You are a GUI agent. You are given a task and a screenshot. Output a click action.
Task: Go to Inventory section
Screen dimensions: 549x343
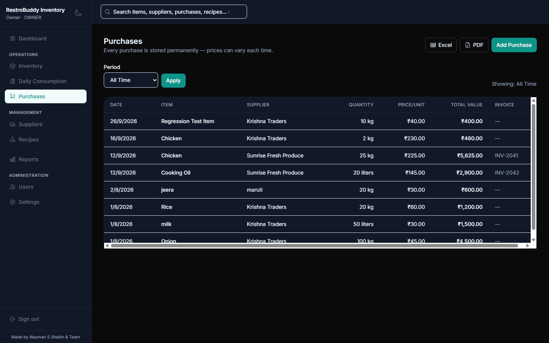tap(46, 66)
